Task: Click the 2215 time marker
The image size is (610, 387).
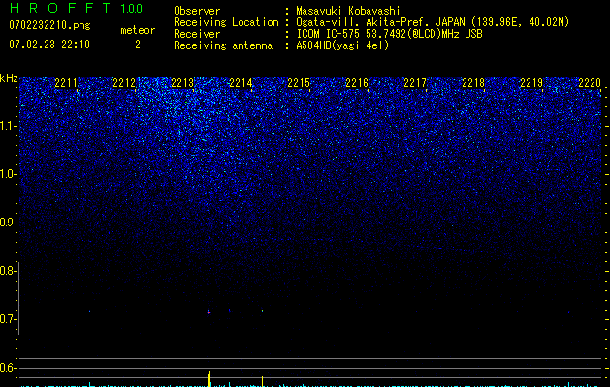Action: (299, 83)
